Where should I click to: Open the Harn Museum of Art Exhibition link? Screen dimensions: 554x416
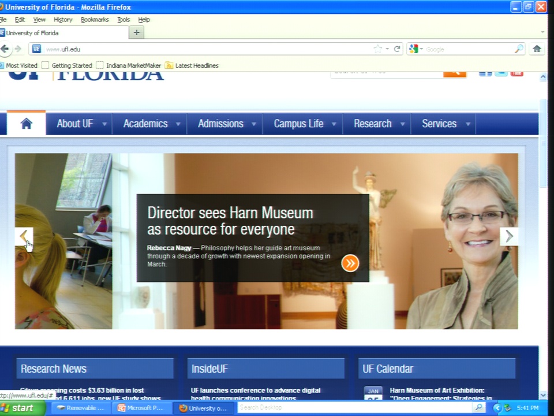441,394
